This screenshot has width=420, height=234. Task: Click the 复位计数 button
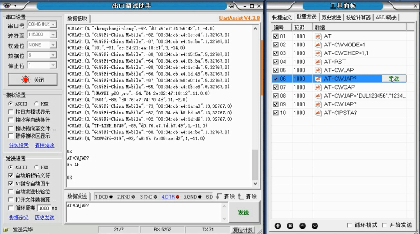coord(243,230)
